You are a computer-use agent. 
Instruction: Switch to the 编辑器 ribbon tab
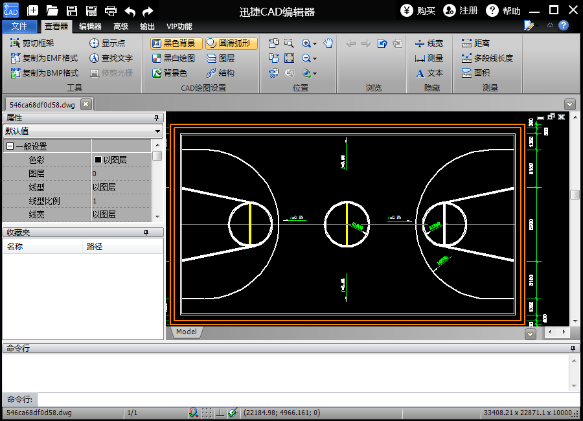[90, 27]
